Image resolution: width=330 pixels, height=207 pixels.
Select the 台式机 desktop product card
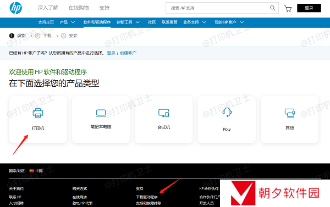[x=164, y=119]
